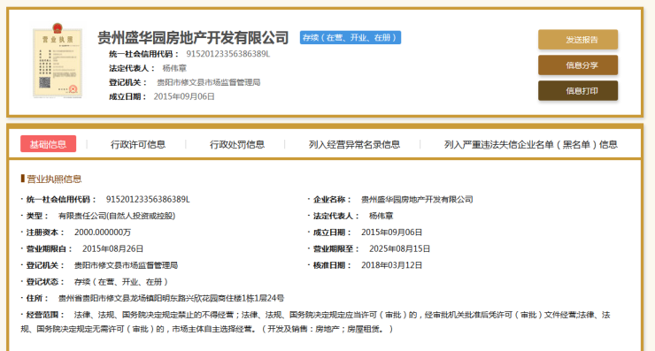This screenshot has height=351, width=655.
Task: Click header legal representative 杨伟章
Action: coord(174,68)
